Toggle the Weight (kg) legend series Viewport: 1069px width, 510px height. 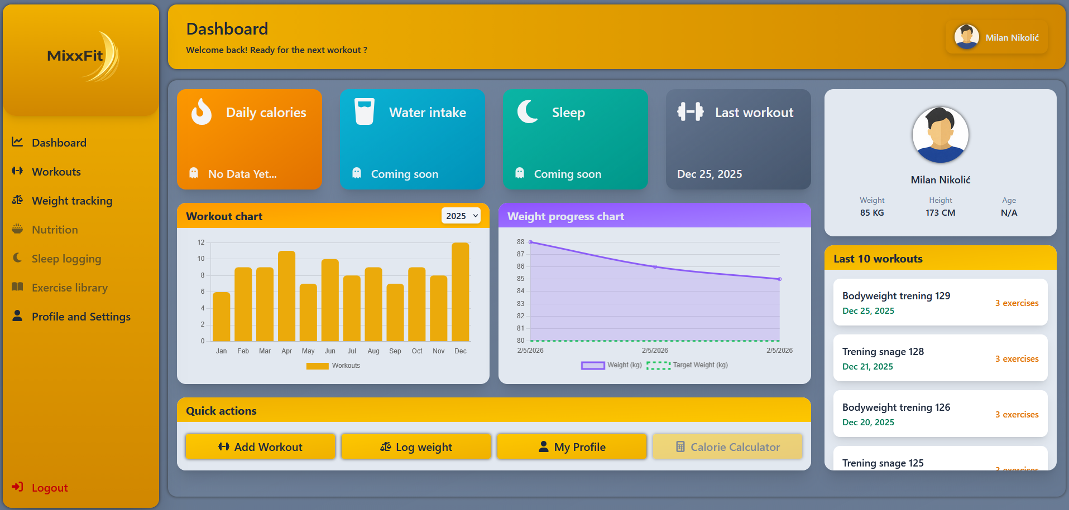611,365
